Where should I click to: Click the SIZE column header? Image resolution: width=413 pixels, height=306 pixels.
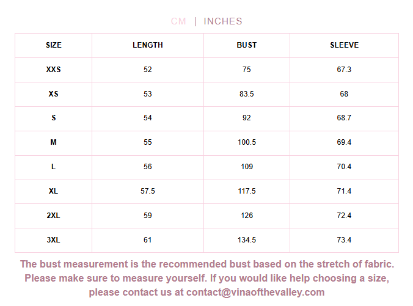coord(54,45)
